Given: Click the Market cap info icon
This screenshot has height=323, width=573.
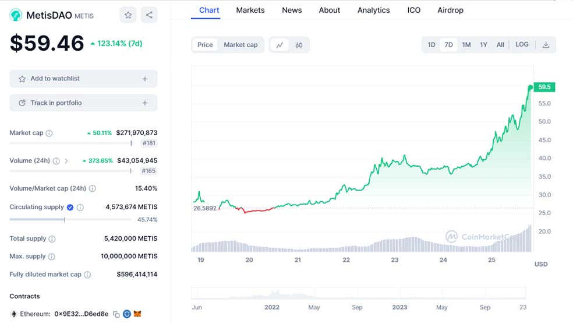Looking at the screenshot, I should coord(49,133).
